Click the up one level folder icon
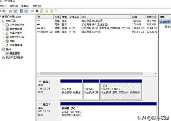 10,11
